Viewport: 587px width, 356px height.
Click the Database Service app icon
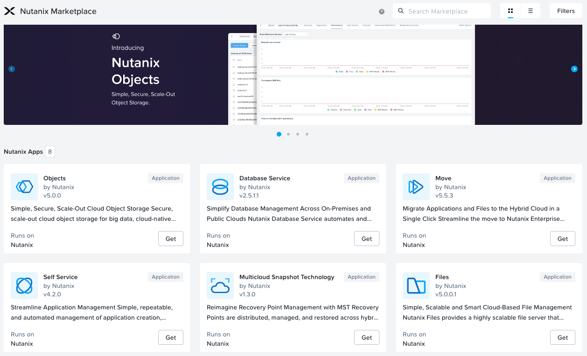click(220, 187)
